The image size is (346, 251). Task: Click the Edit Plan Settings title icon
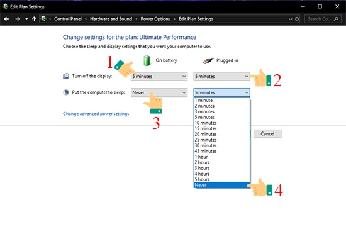[x=5, y=7]
